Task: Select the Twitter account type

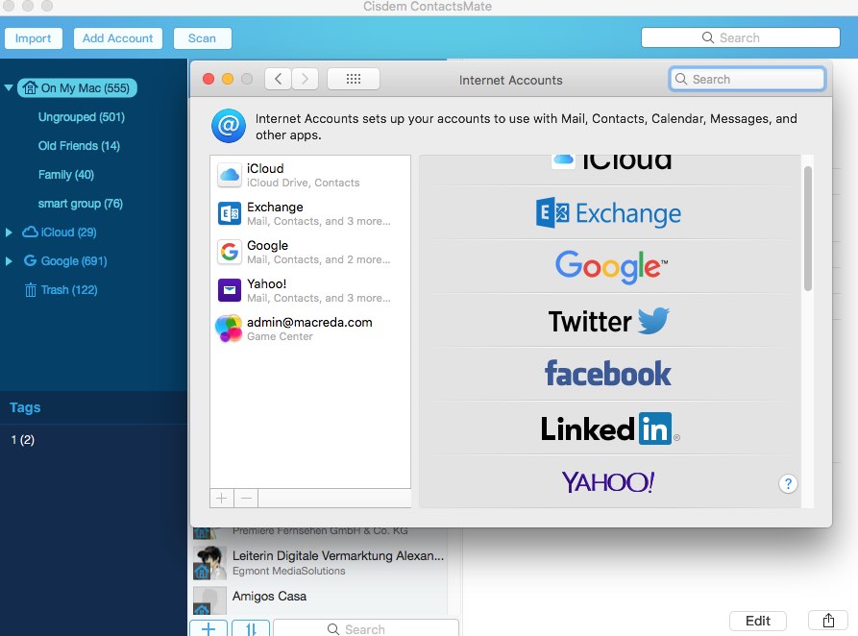Action: (608, 321)
